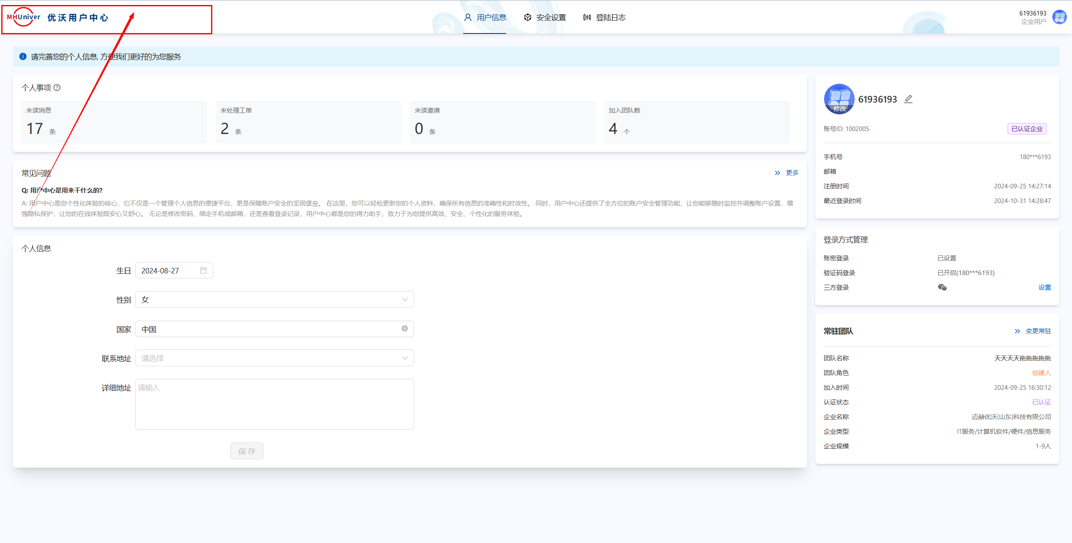Open the calendar icon in birthday field

[204, 270]
